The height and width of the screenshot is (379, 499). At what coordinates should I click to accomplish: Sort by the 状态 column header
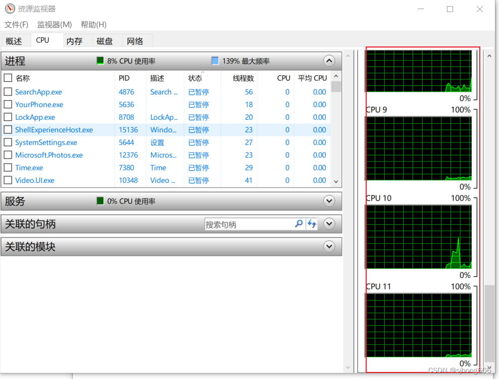(202, 78)
